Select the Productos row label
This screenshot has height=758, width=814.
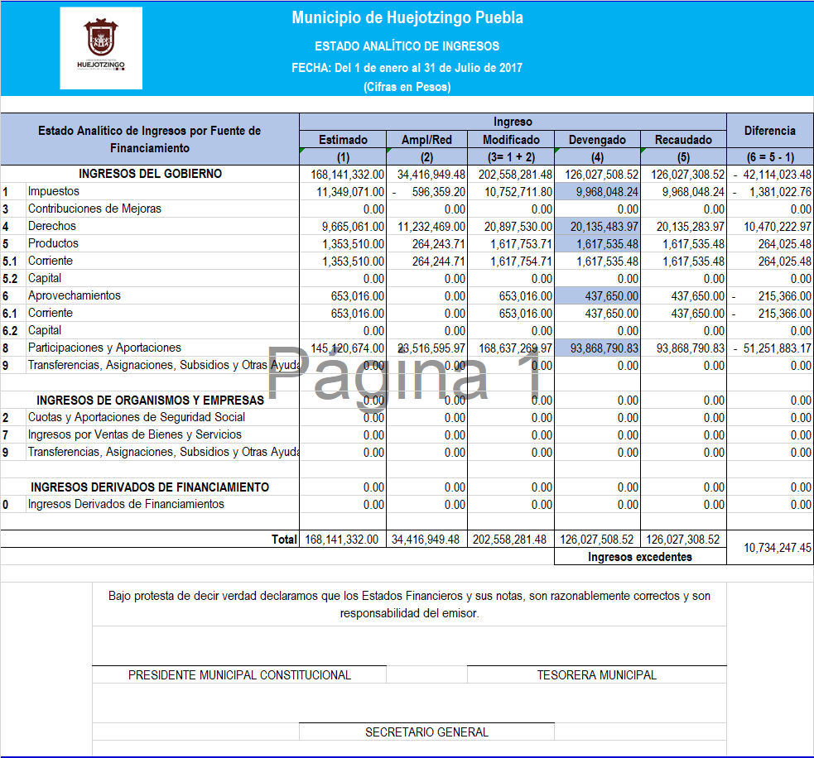[53, 243]
